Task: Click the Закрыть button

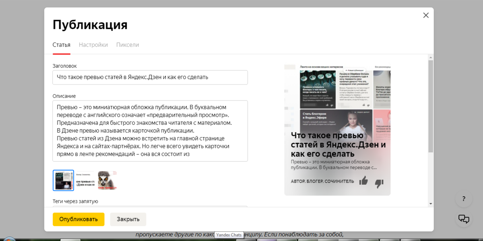Action: point(128,219)
